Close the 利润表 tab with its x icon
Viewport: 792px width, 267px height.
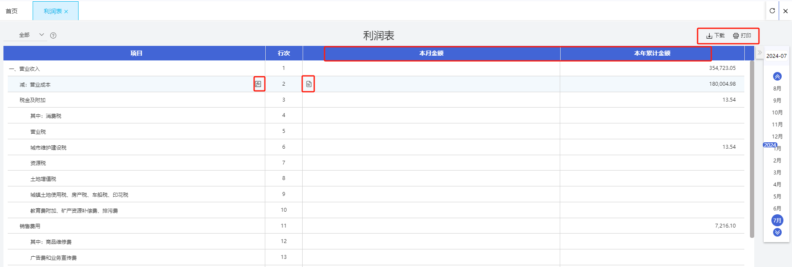(x=66, y=12)
